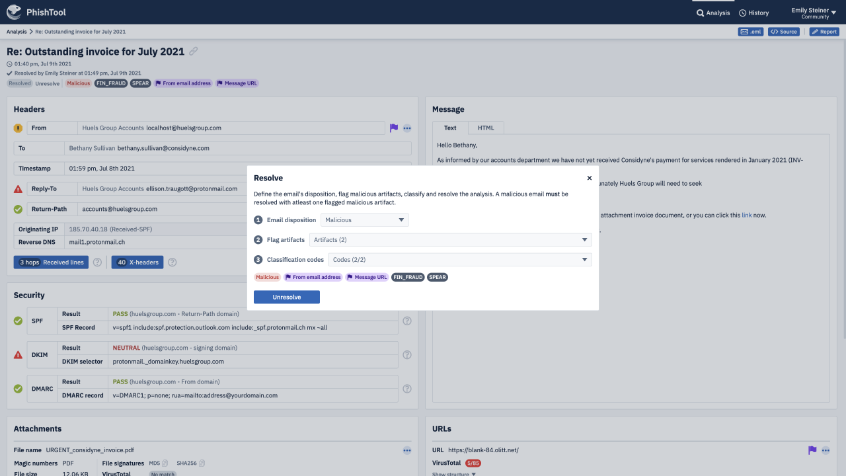Click the address ellison.traugott@protonmail.com
846x476 pixels.
tap(192, 189)
